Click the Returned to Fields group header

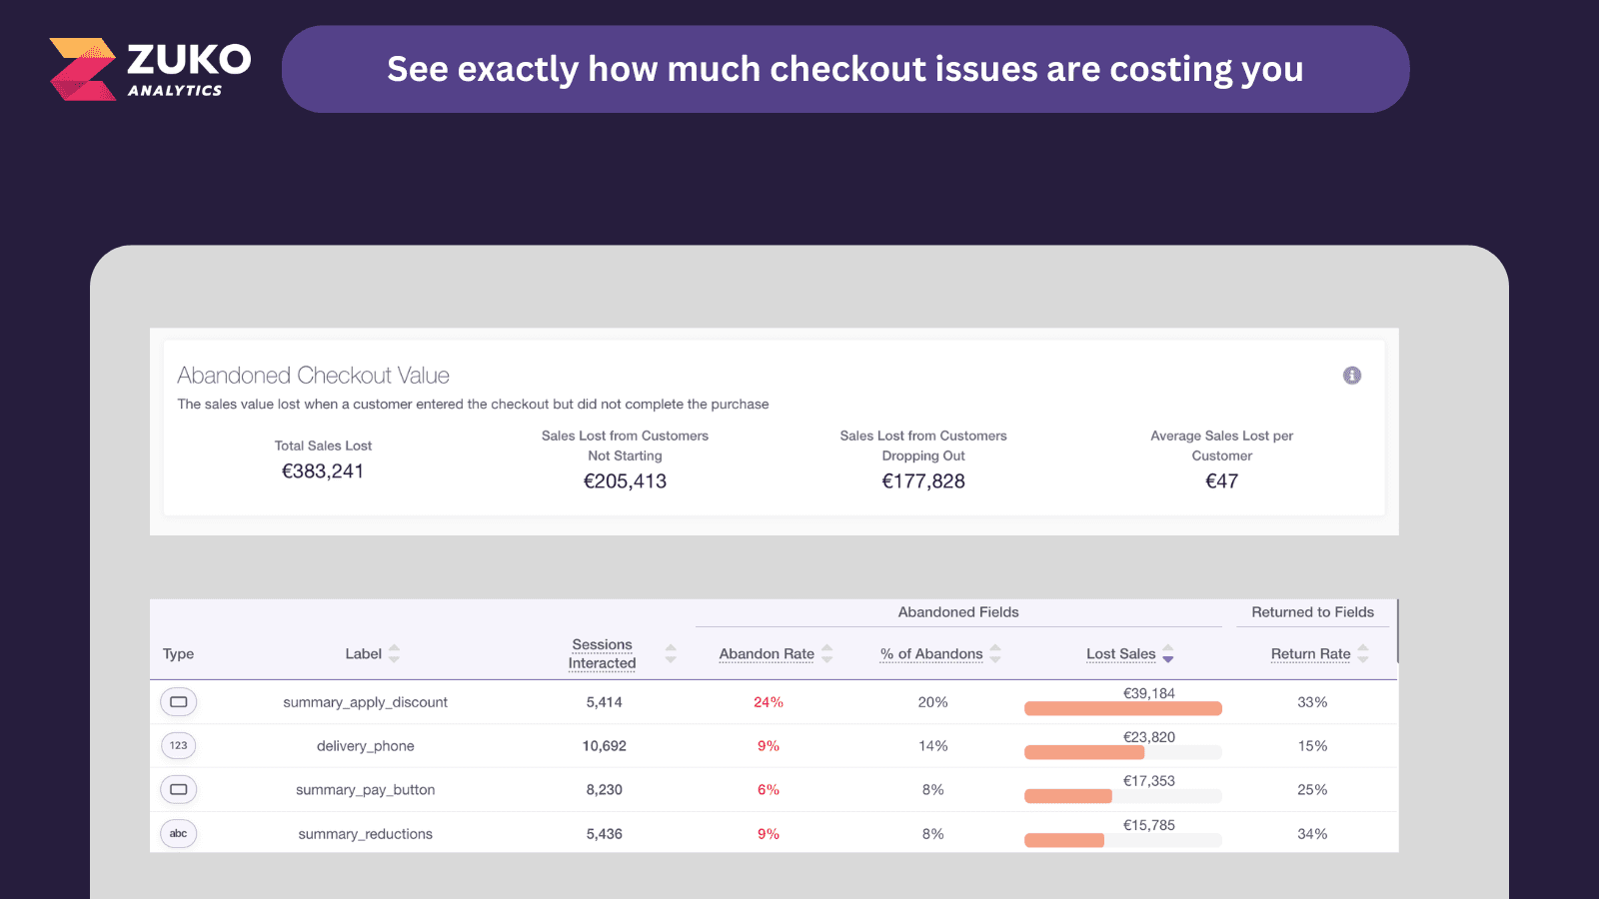tap(1313, 612)
